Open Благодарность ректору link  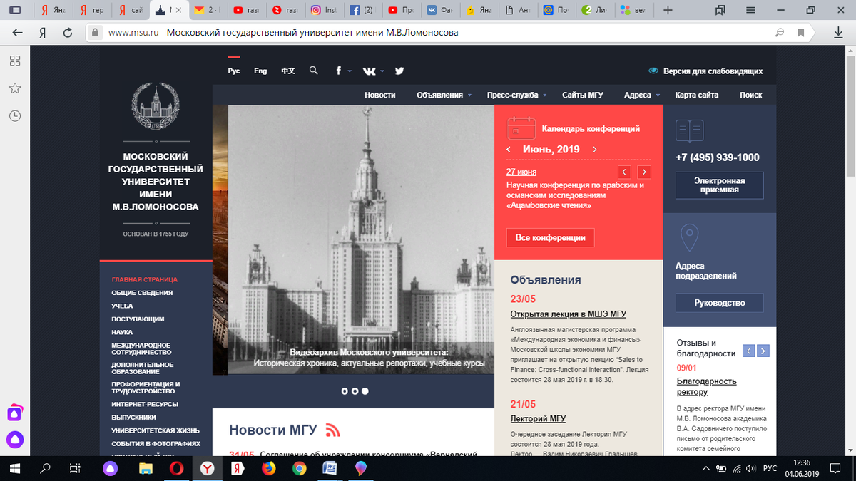tap(707, 386)
